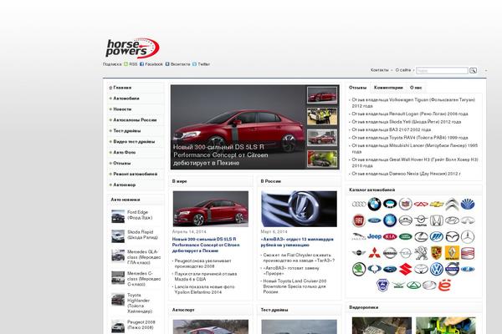502x334 pixels.
Task: Click the search magnifier button
Action: [473, 70]
